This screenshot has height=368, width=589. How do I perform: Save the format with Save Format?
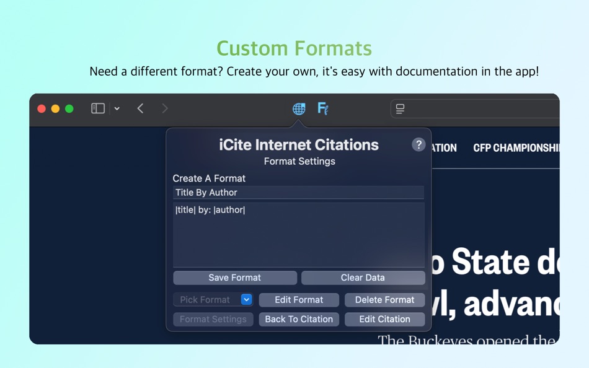(235, 278)
